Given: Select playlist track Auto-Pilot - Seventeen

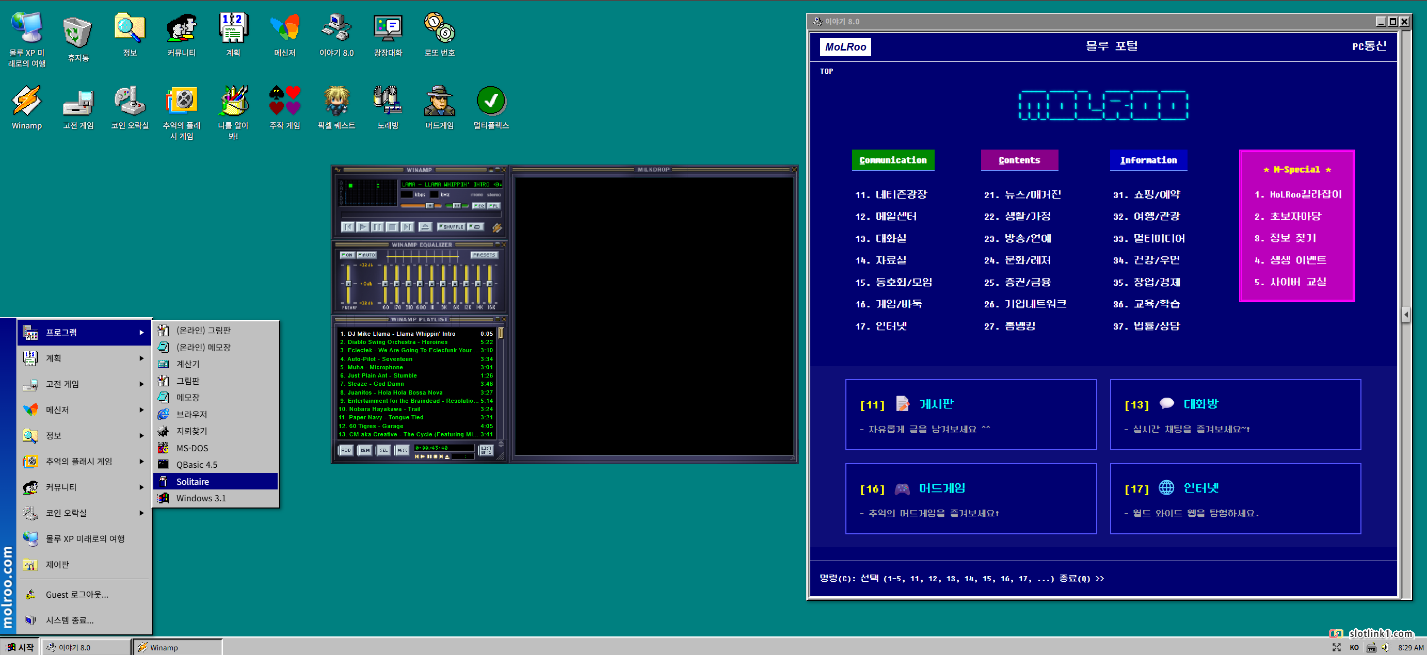Looking at the screenshot, I should coord(415,359).
